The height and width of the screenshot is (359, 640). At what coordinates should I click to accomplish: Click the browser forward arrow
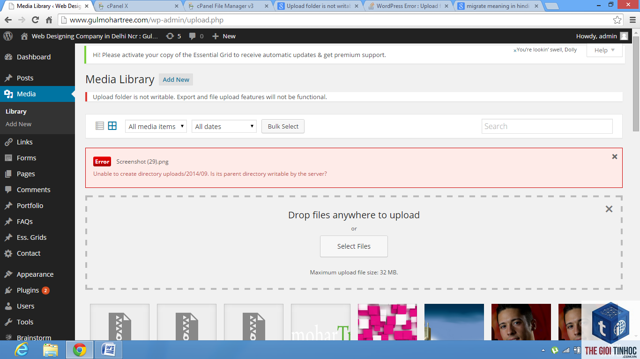pyautogui.click(x=22, y=20)
